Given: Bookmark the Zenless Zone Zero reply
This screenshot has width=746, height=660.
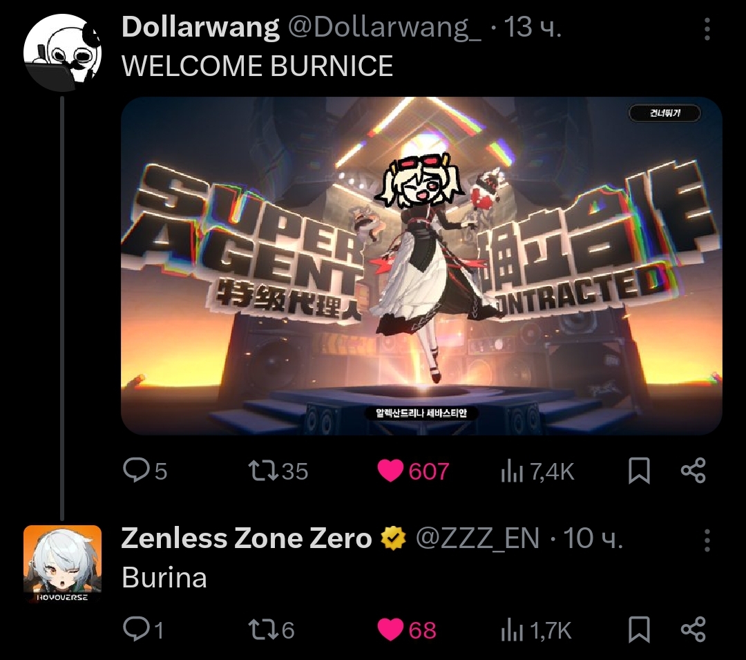Looking at the screenshot, I should pyautogui.click(x=639, y=629).
